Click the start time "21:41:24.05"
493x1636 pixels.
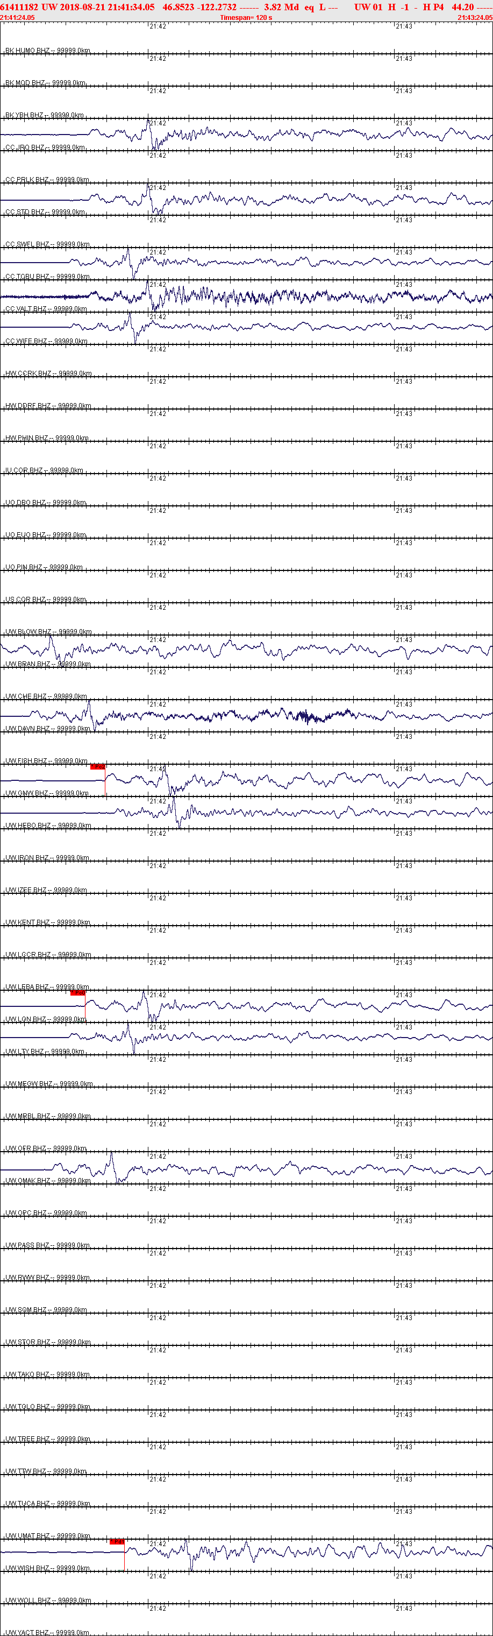(18, 18)
